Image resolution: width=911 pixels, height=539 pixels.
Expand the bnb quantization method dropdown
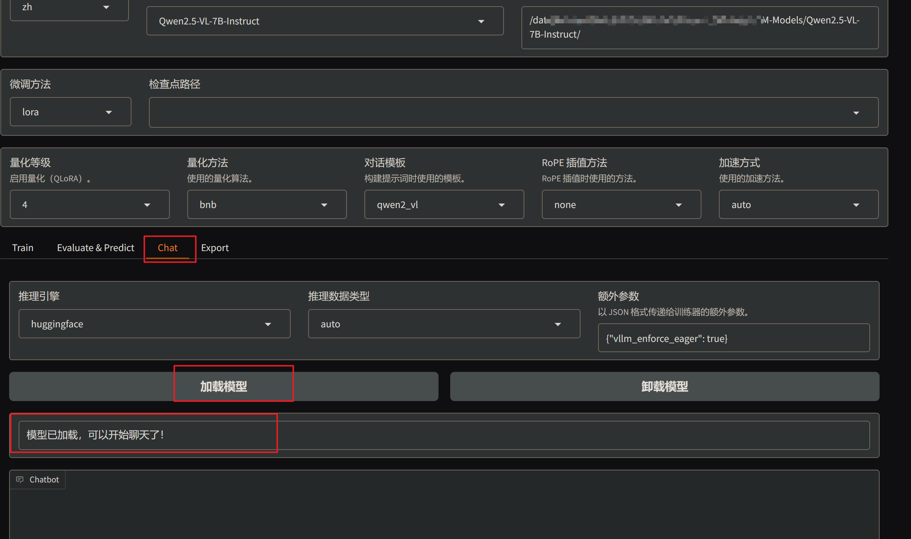coord(267,205)
